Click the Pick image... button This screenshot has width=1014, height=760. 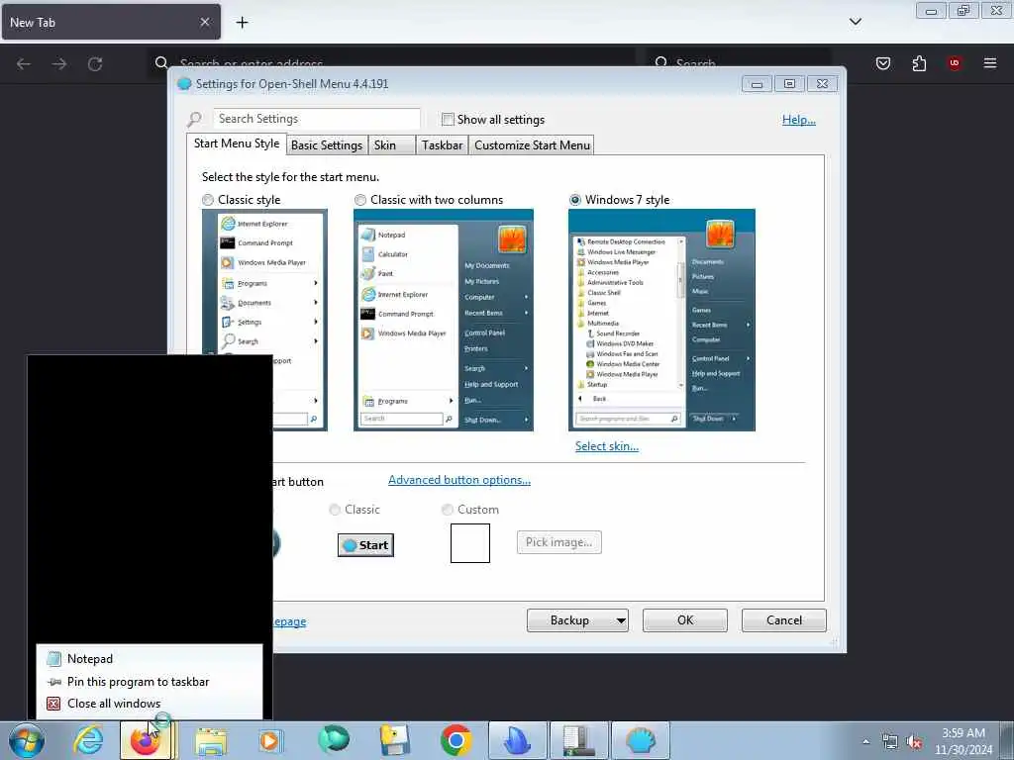click(x=558, y=542)
